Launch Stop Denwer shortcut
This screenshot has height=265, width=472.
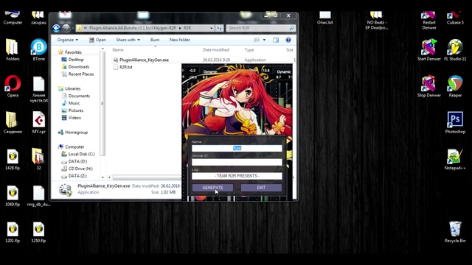[429, 86]
